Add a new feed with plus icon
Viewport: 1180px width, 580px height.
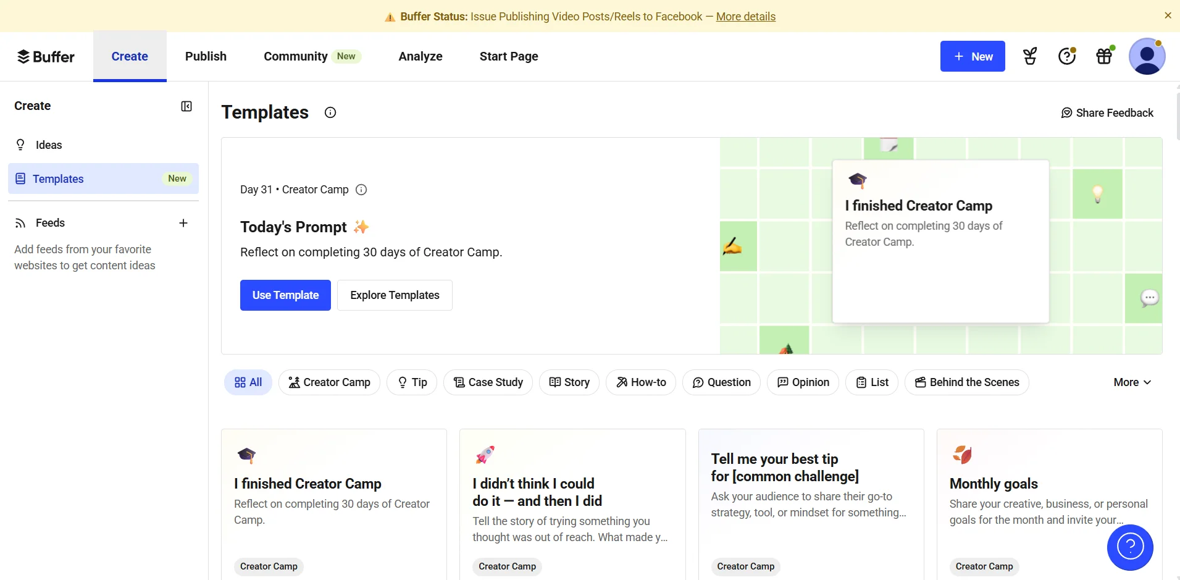183,223
